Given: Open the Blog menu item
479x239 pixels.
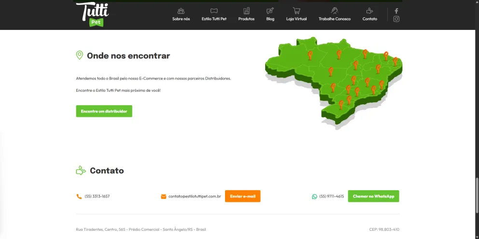Looking at the screenshot, I should (270, 19).
